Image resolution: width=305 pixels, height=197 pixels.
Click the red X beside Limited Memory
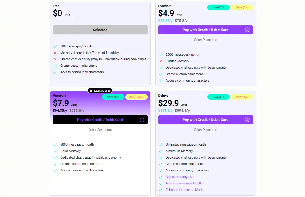point(161,61)
